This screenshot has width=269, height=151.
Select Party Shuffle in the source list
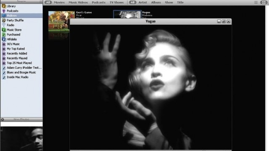[15, 21]
